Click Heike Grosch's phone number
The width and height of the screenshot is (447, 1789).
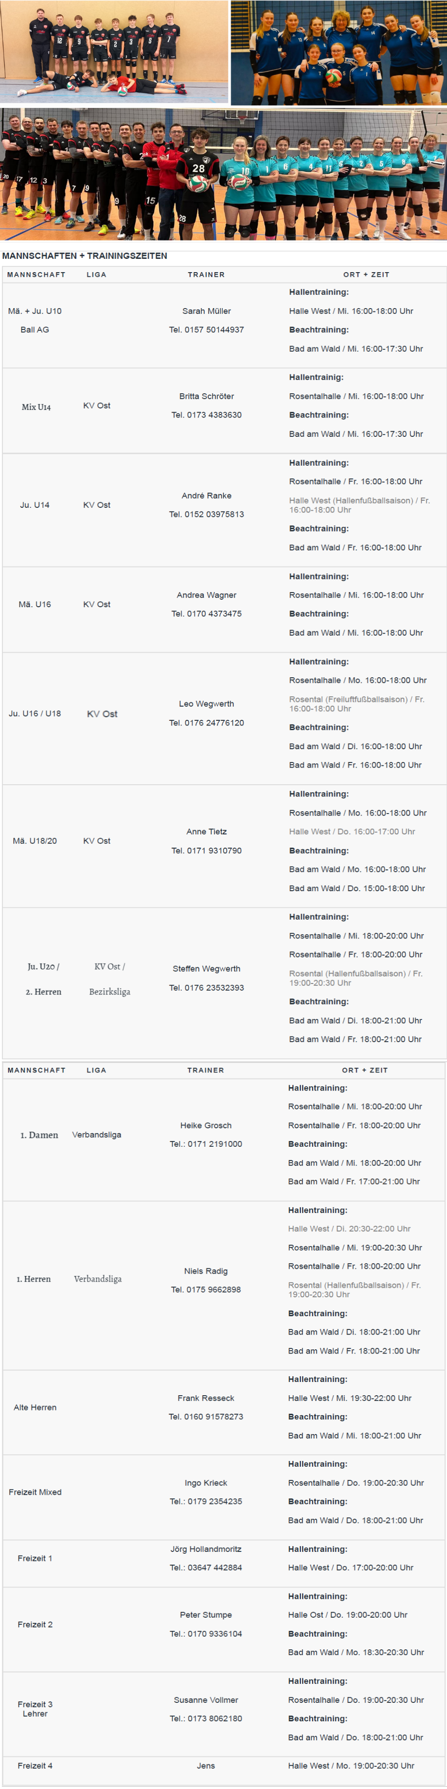(x=206, y=1144)
